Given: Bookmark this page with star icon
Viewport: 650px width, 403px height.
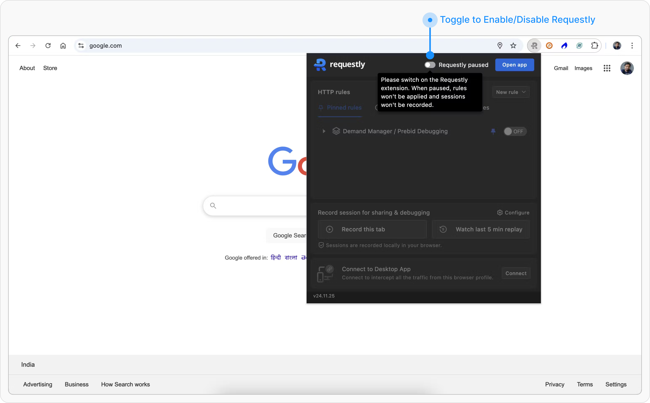Looking at the screenshot, I should click(x=513, y=45).
